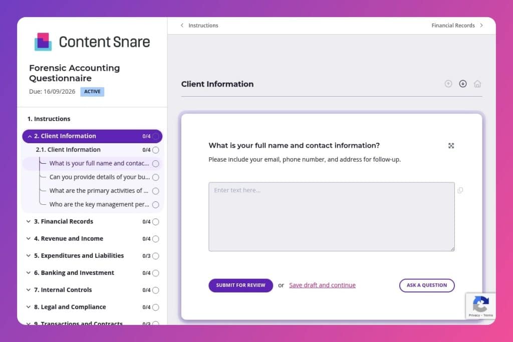The image size is (513, 342).
Task: Click the 0/4 counter on Client Information
Action: pyautogui.click(x=146, y=136)
